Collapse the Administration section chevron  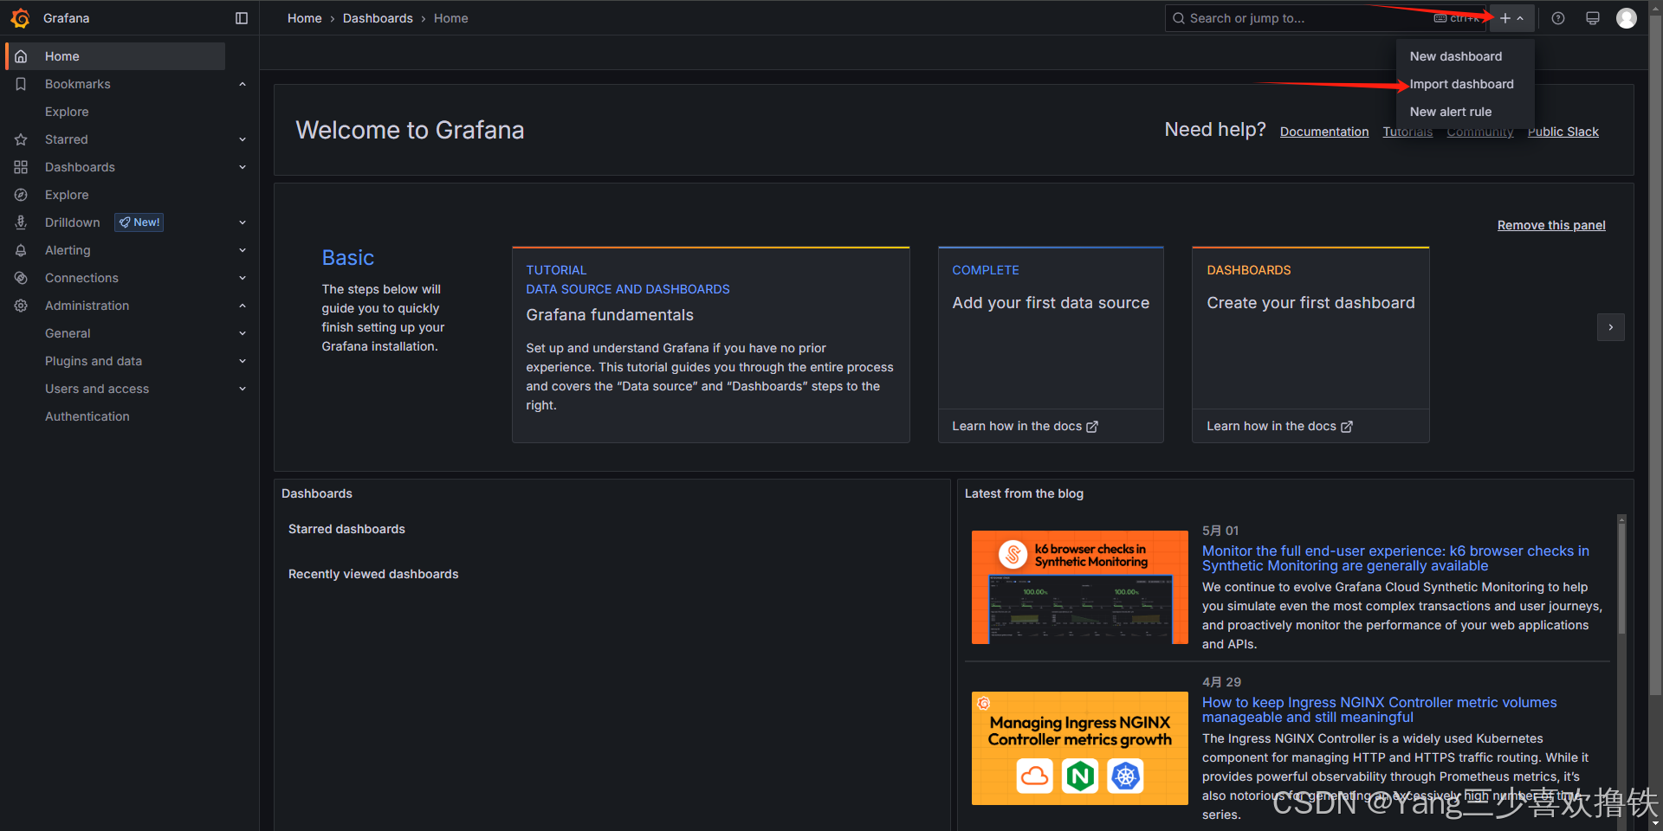pos(243,306)
